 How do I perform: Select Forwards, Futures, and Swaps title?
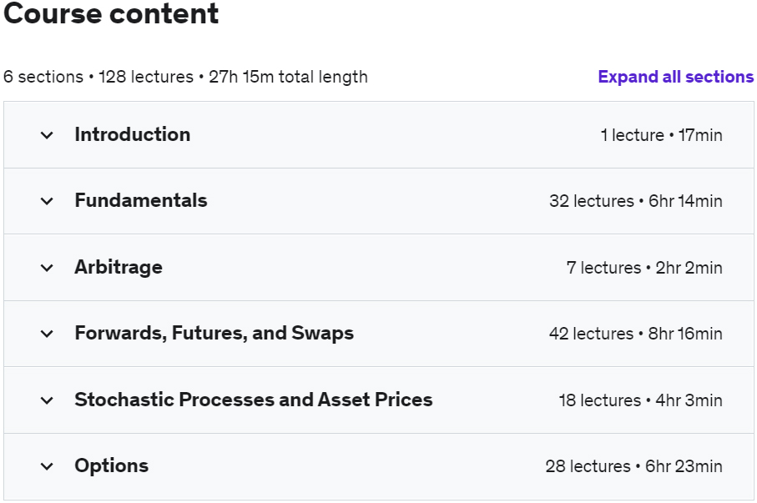(214, 333)
